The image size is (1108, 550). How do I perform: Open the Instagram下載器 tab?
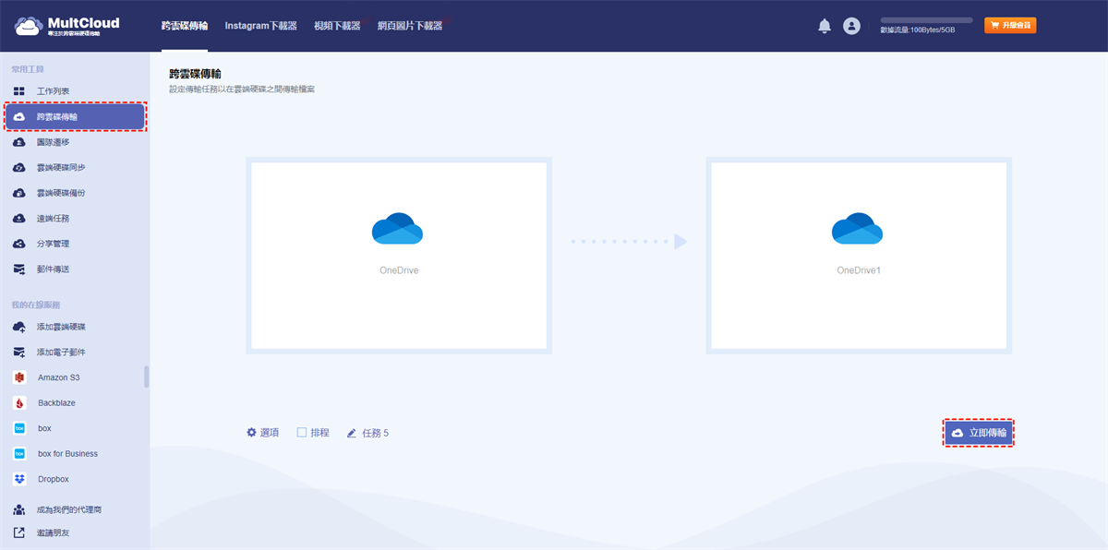coord(261,26)
